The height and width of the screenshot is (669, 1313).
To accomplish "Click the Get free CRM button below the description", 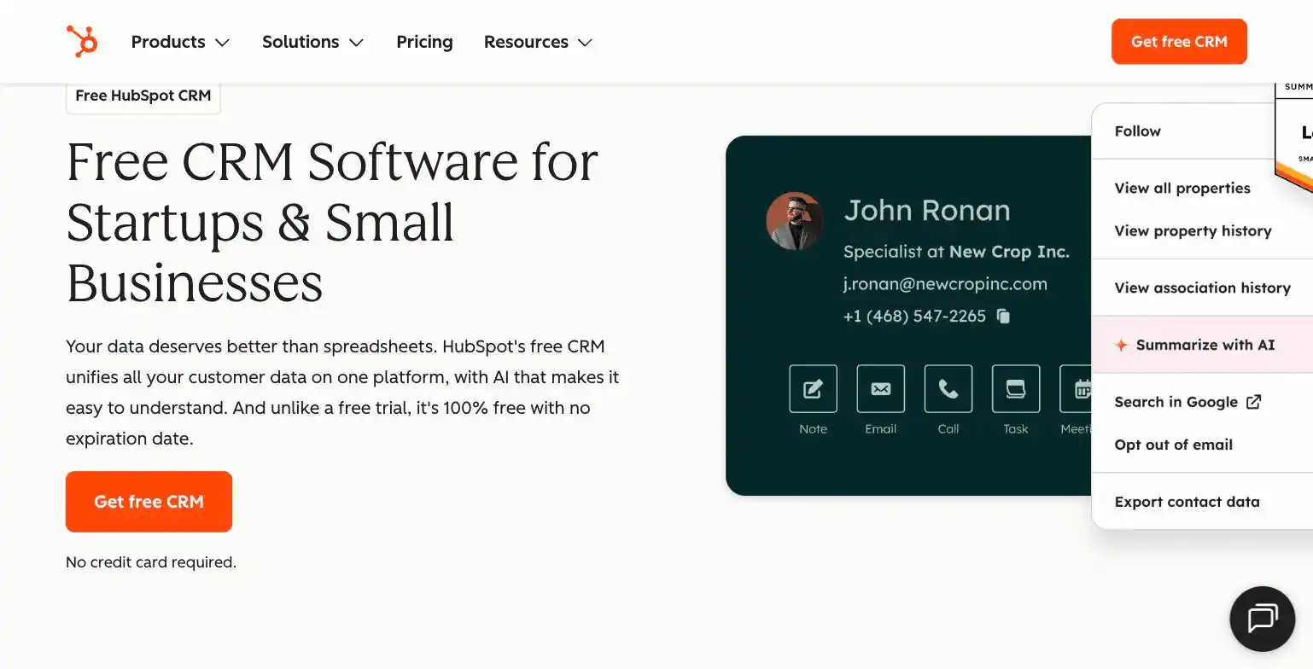I will pyautogui.click(x=149, y=502).
